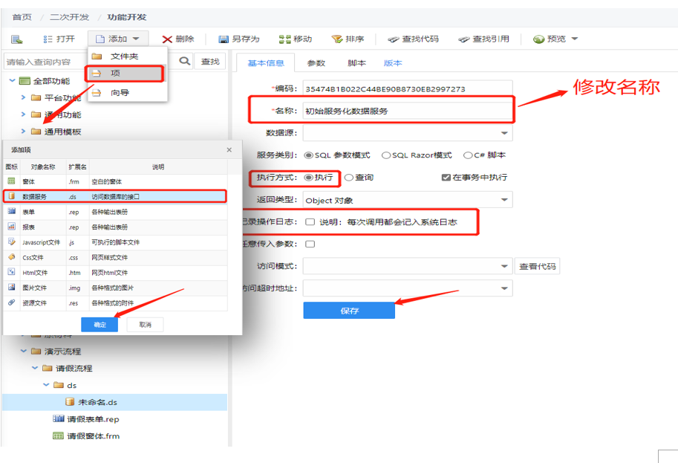Screen dimensions: 678x463
Task: Click 取消 in 添加项 dialog
Action: [146, 325]
